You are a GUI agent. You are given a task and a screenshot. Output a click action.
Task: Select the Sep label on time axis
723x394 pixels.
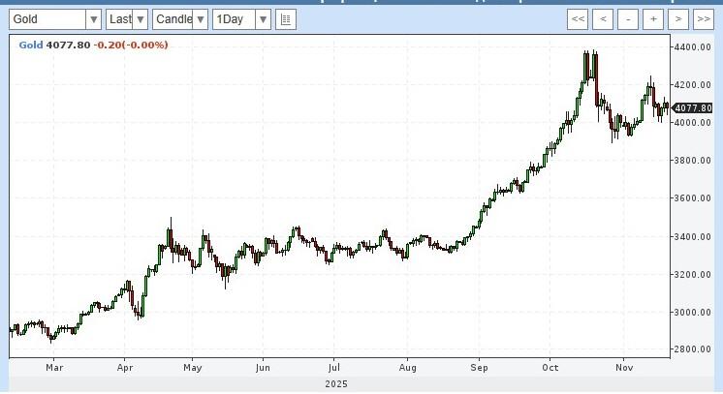479,368
